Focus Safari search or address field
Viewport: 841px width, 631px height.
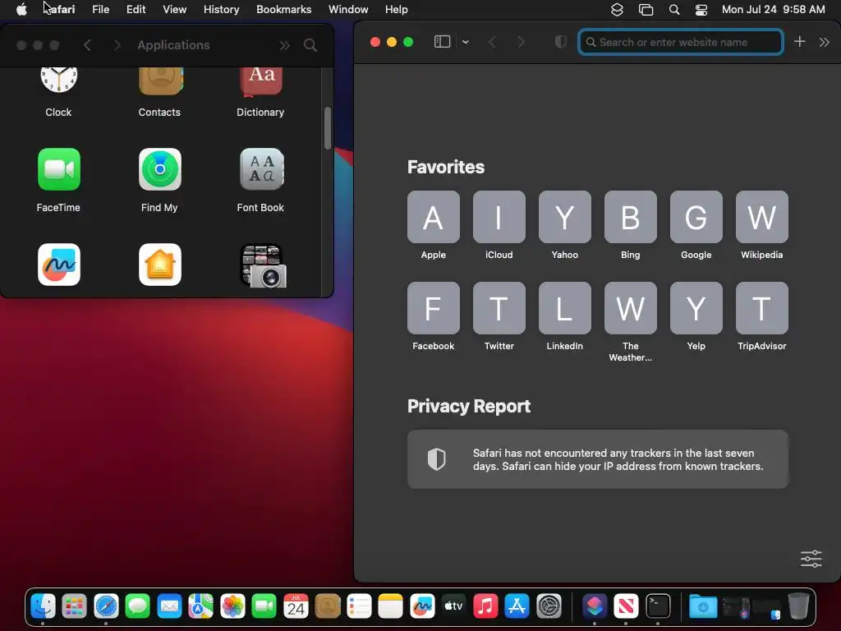point(680,42)
